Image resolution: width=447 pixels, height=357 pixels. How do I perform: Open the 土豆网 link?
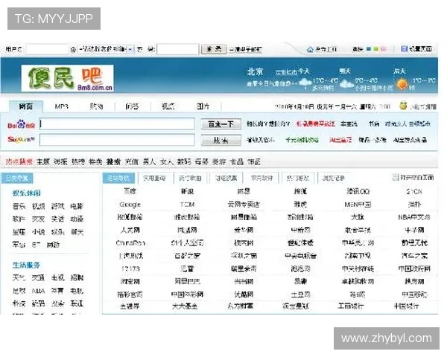click(300, 295)
